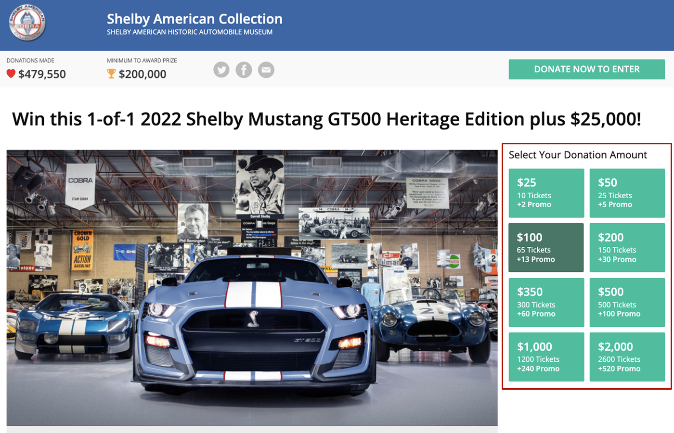Choose the $2,000 donation tier
Image resolution: width=674 pixels, height=433 pixels.
click(627, 357)
